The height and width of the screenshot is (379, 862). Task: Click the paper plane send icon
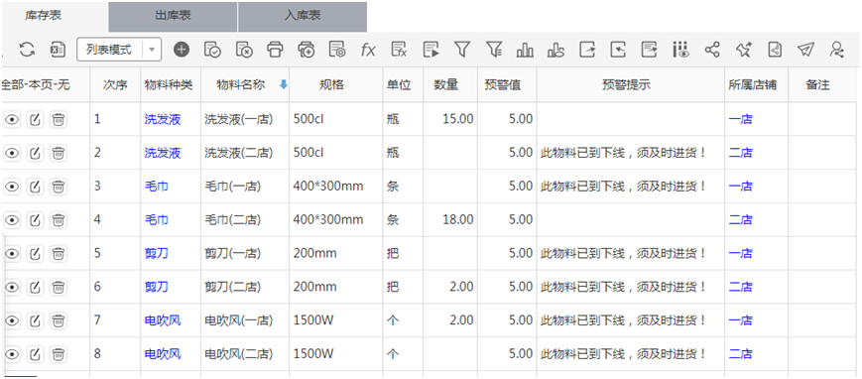[805, 50]
